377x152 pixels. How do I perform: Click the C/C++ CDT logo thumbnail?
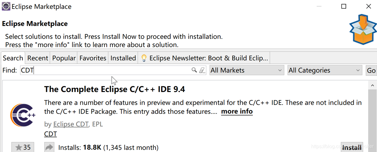click(23, 115)
